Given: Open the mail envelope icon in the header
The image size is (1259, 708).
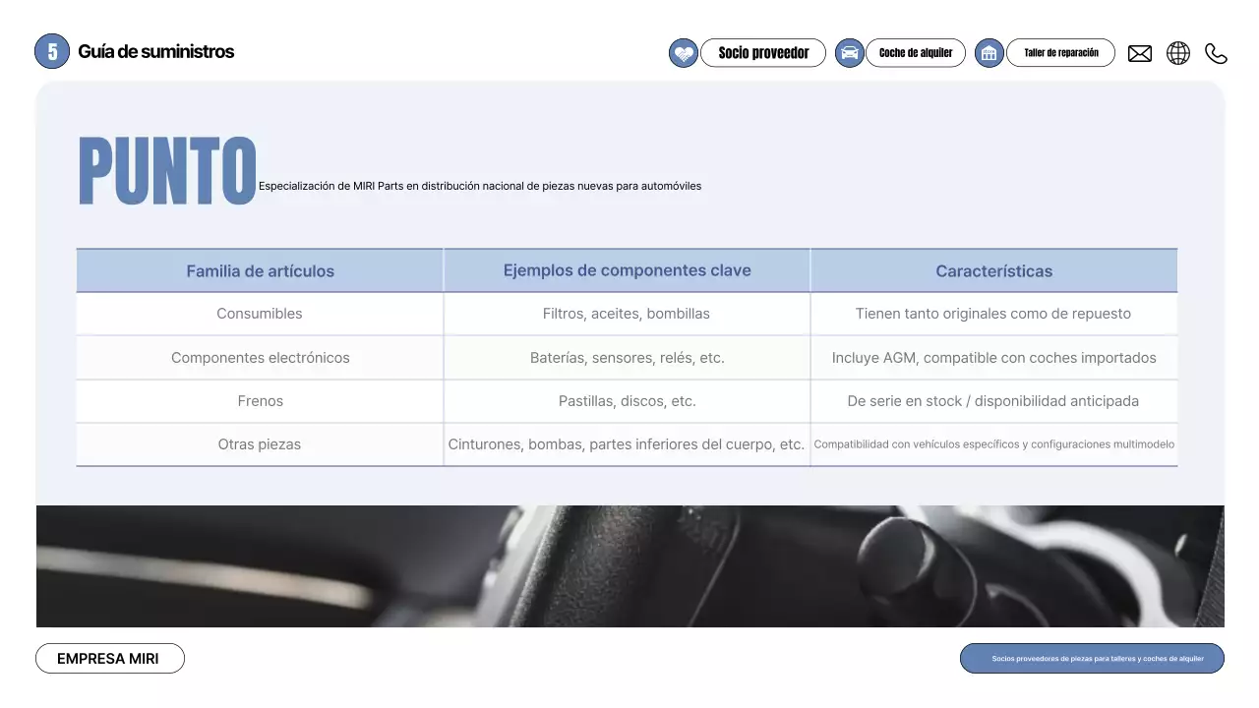Looking at the screenshot, I should (x=1139, y=53).
